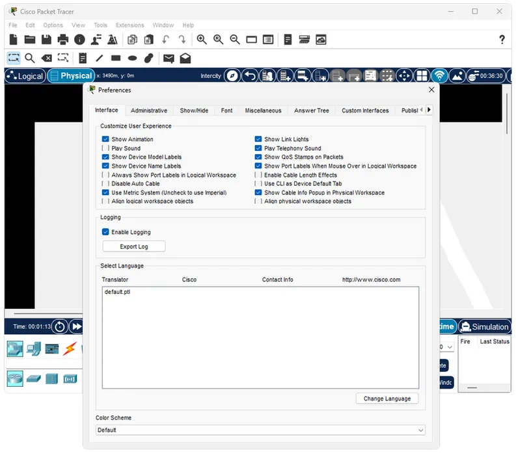The height and width of the screenshot is (455, 516).
Task: Click the Zoom In magnifier icon
Action: [202, 40]
